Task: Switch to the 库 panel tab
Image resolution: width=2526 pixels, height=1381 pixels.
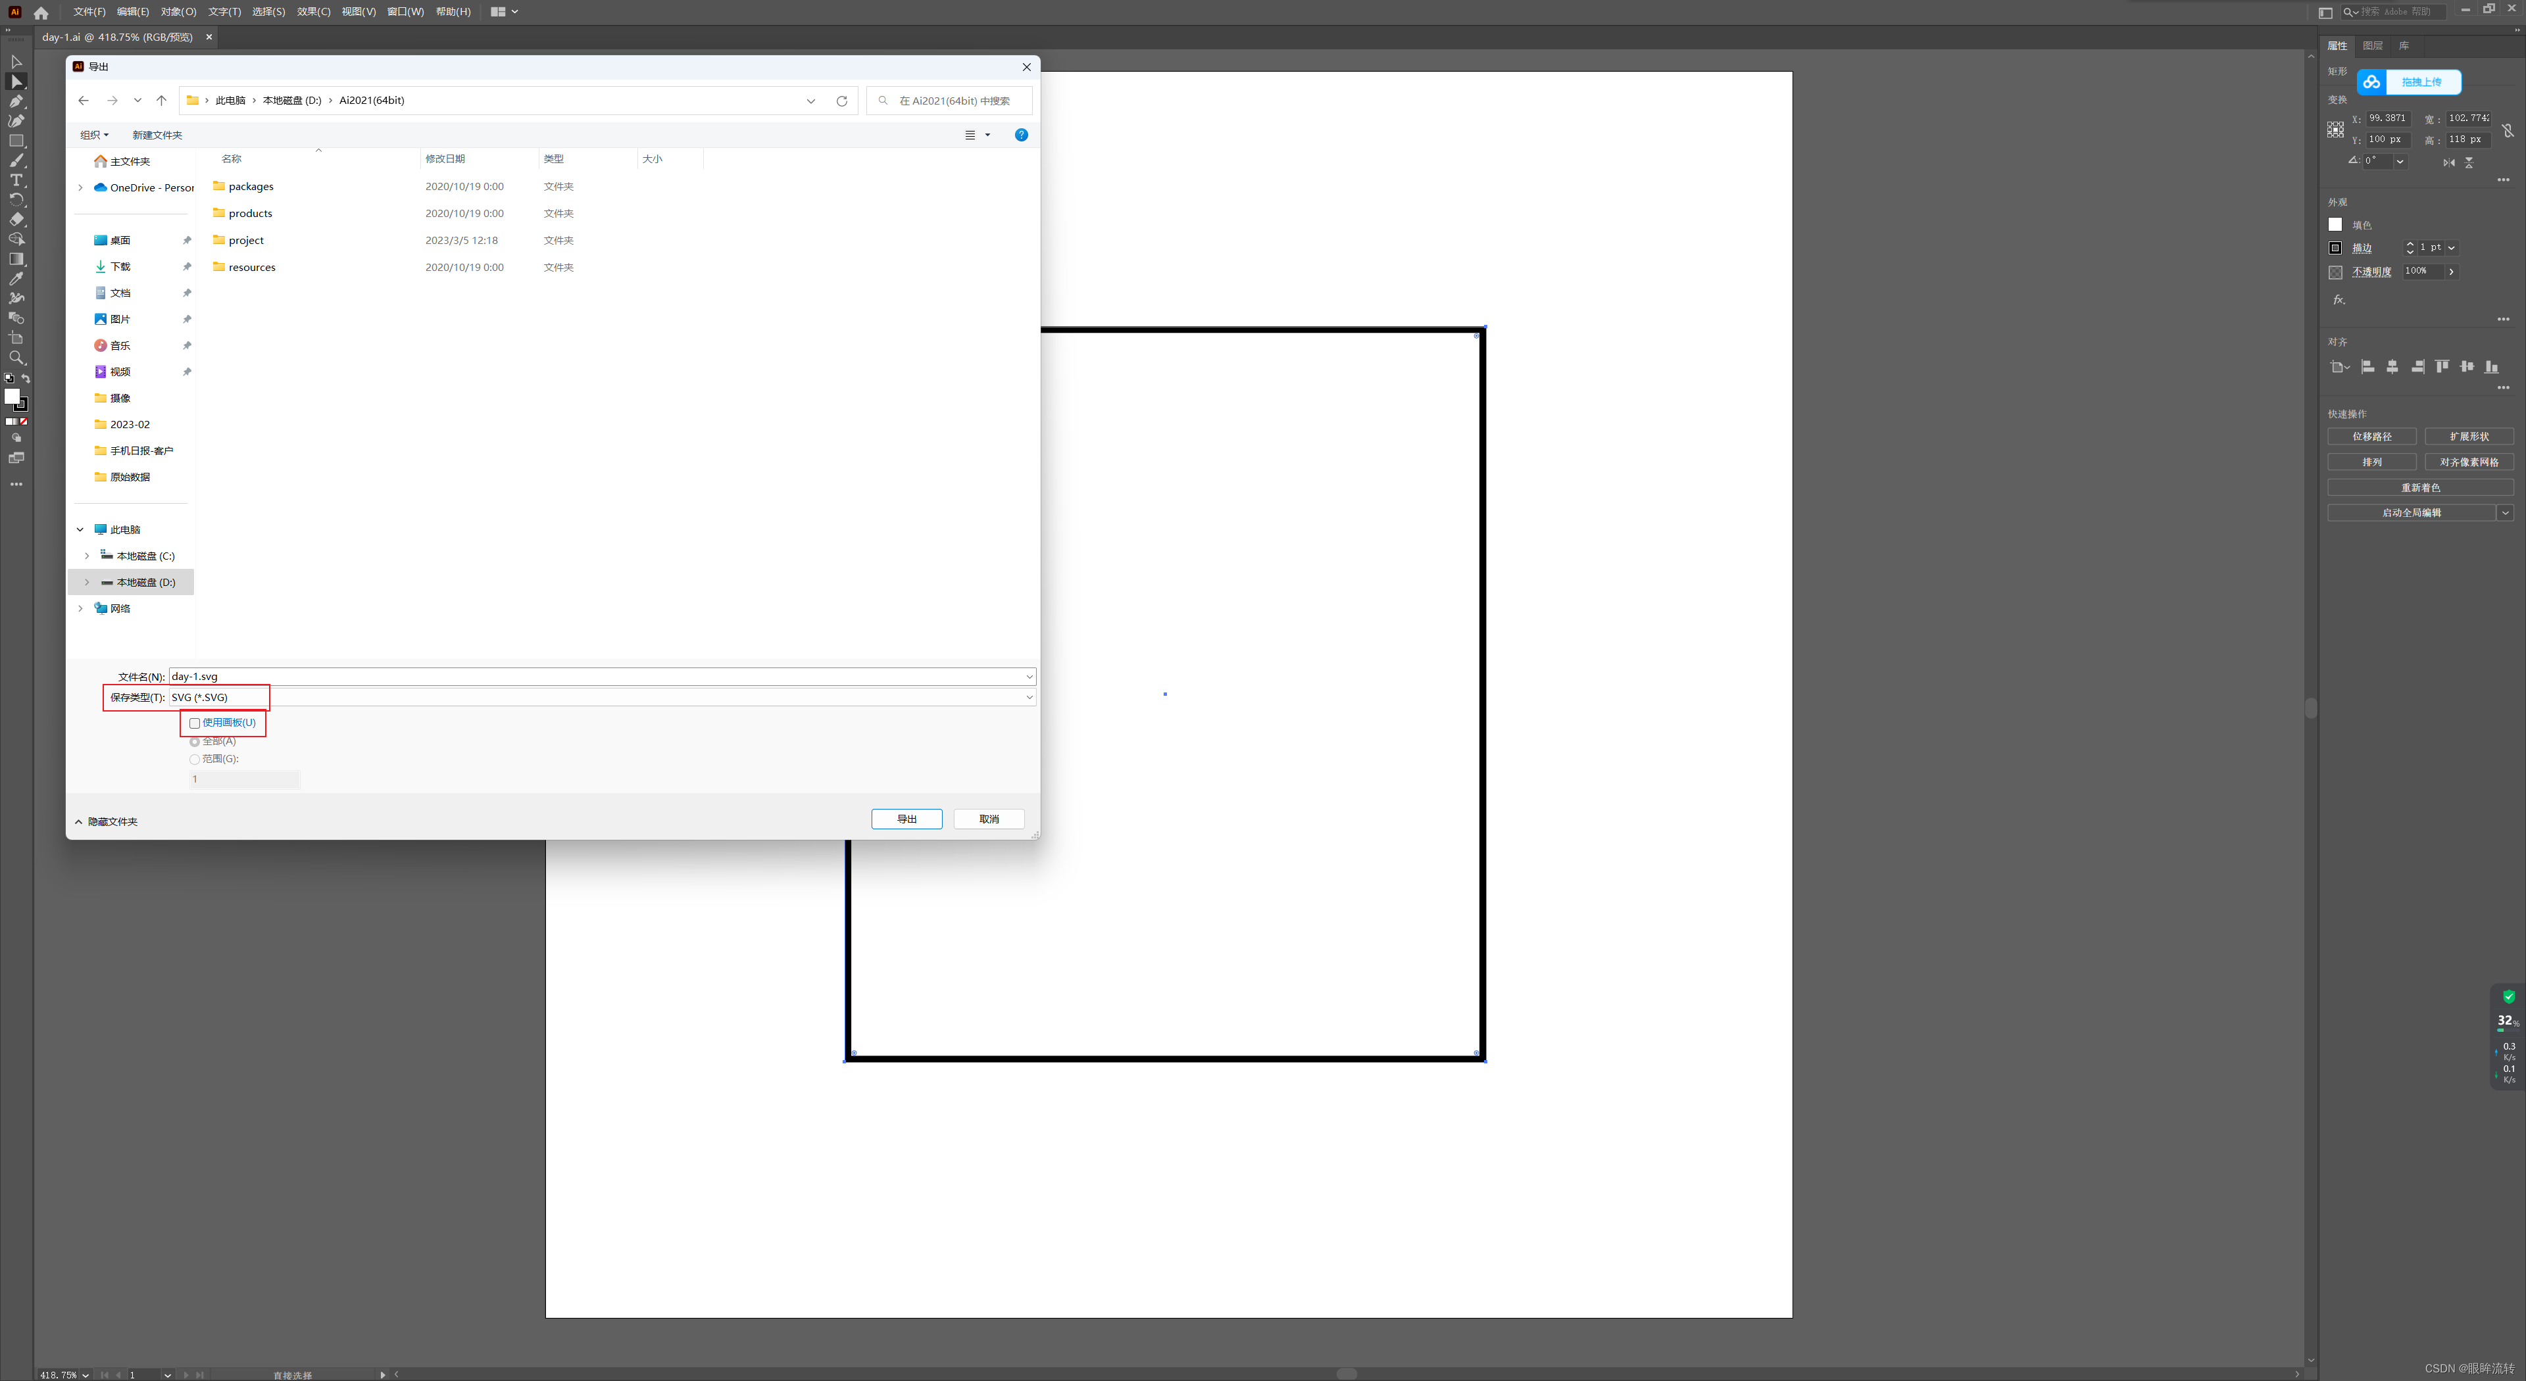Action: pyautogui.click(x=2404, y=46)
